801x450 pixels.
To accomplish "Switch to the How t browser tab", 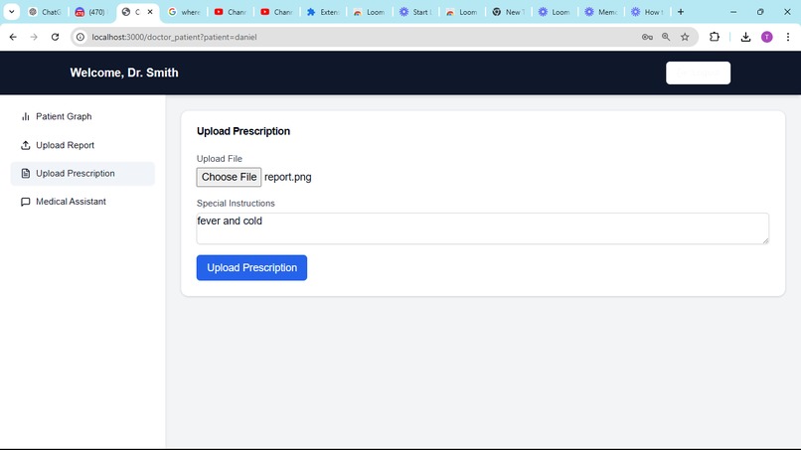I will point(647,12).
